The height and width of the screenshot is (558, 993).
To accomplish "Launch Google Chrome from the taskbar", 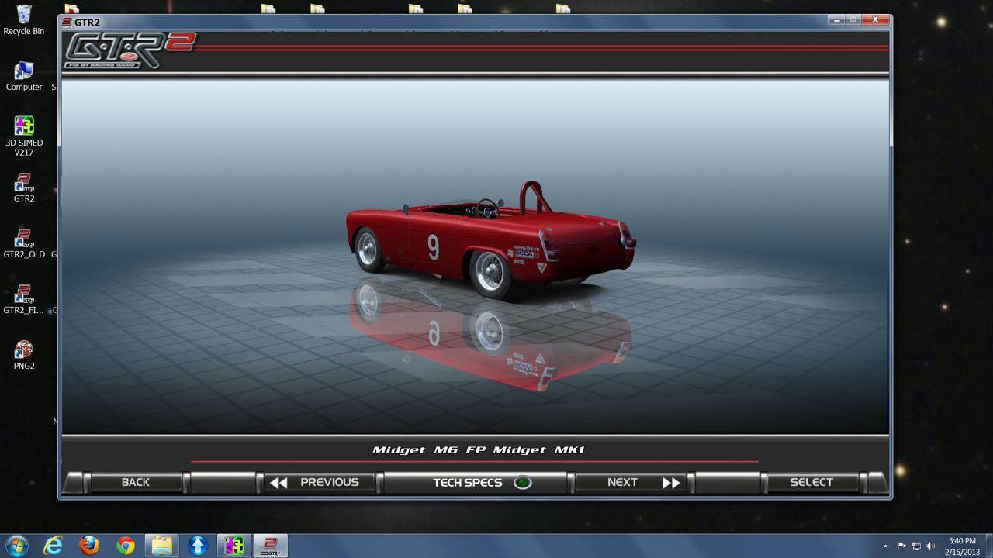I will tap(126, 546).
